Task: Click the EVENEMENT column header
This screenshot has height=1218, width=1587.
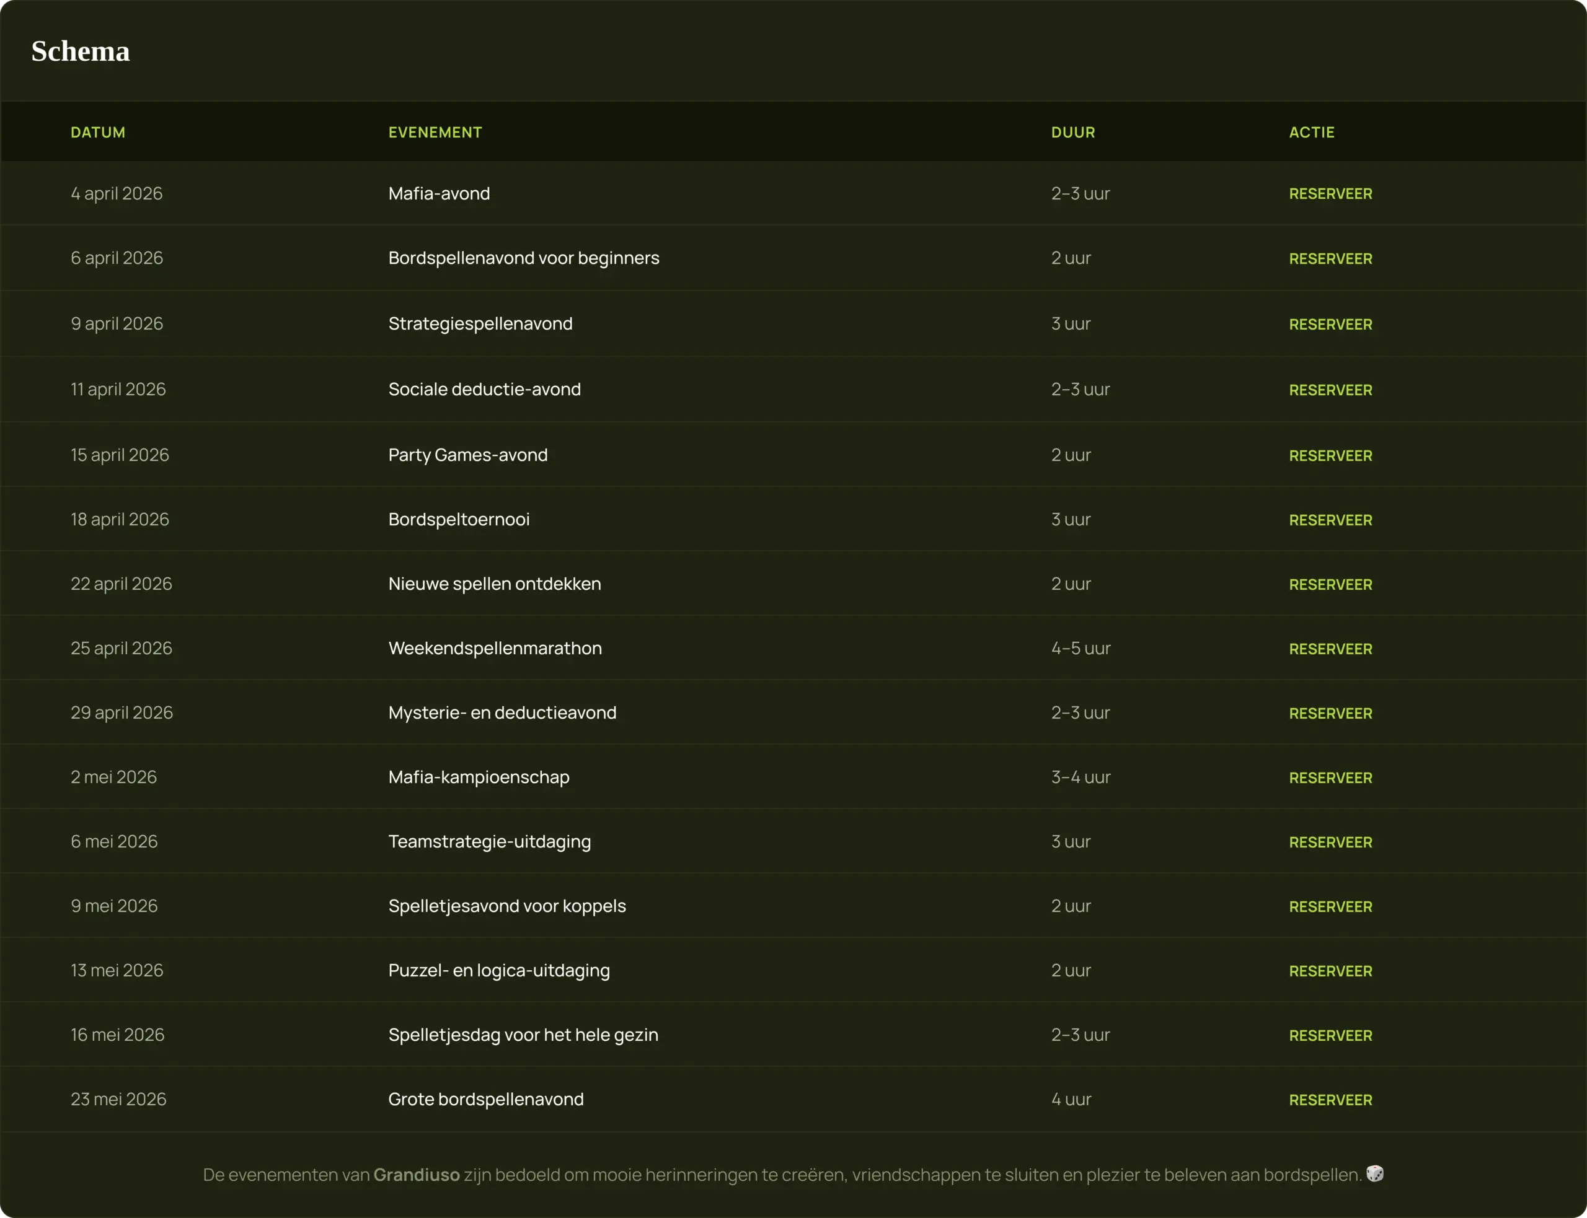Action: coord(435,133)
